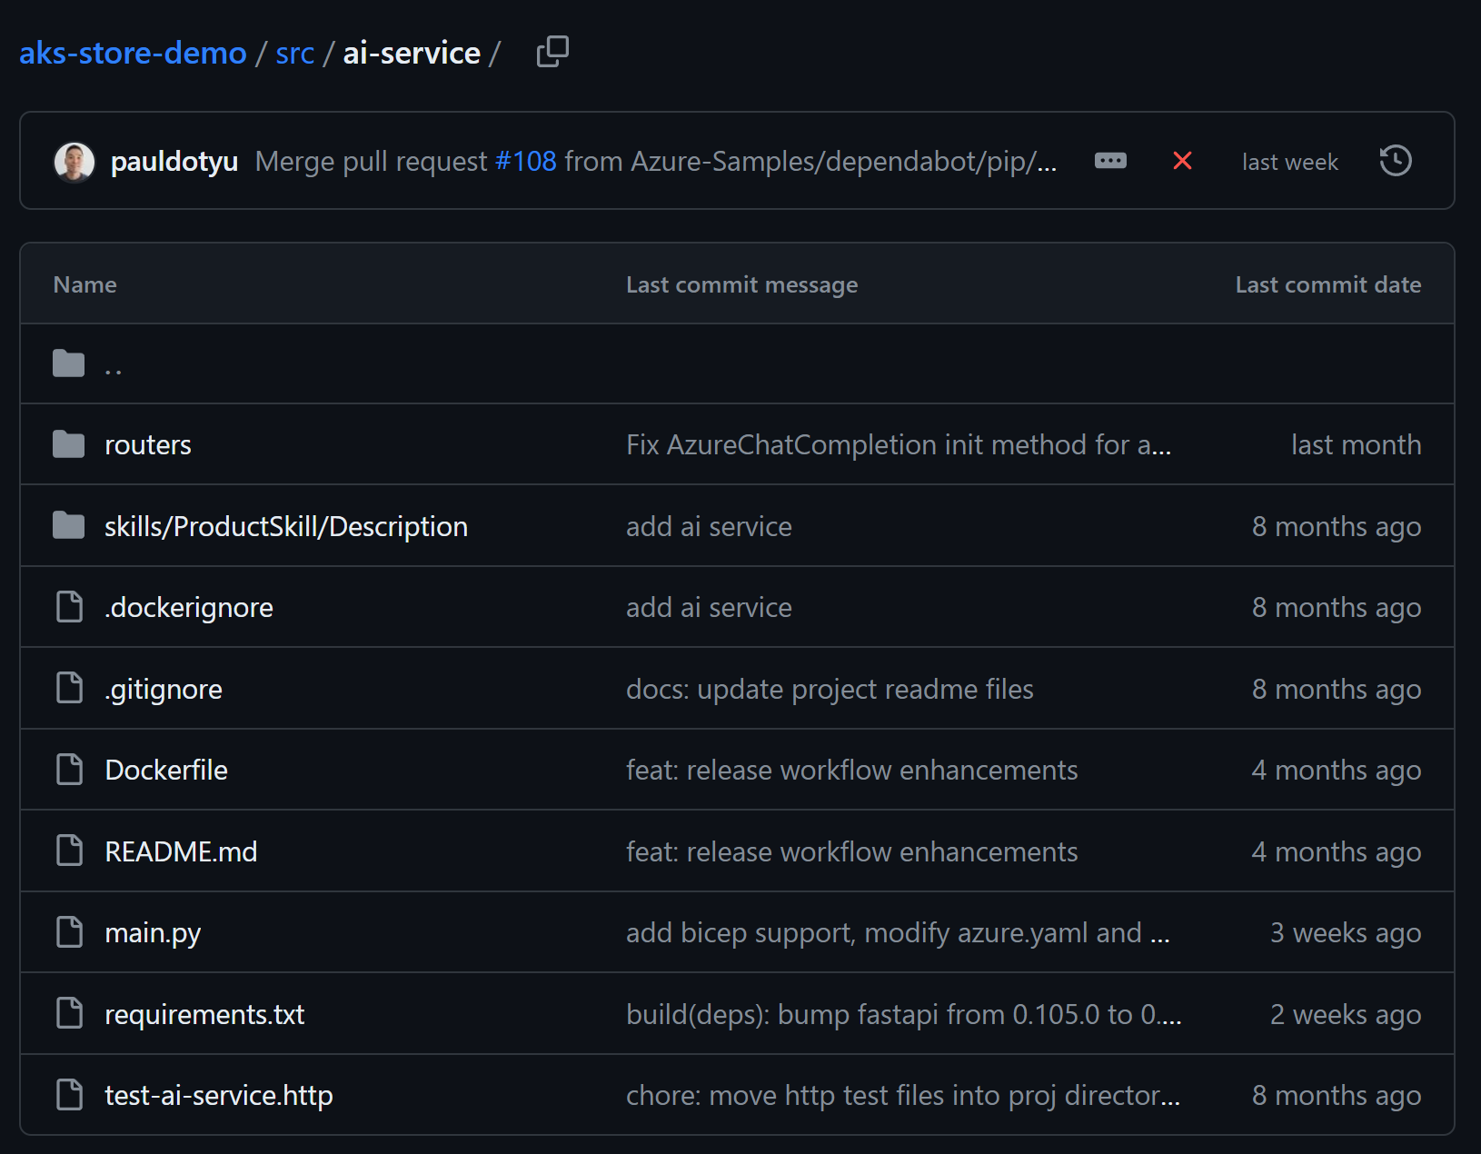This screenshot has height=1154, width=1481.
Task: Open skills/ProductSkill/Description folder
Action: coord(285,526)
